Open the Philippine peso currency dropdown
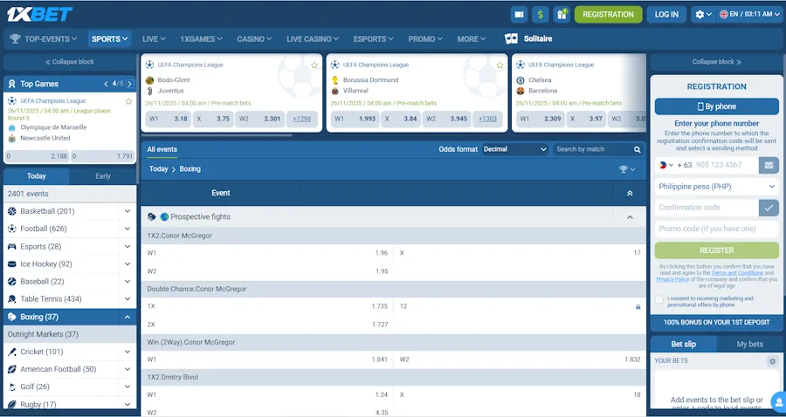786x417 pixels. click(x=716, y=186)
